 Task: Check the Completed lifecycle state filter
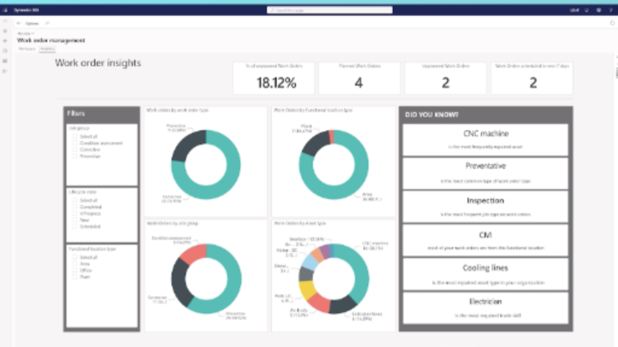point(75,207)
